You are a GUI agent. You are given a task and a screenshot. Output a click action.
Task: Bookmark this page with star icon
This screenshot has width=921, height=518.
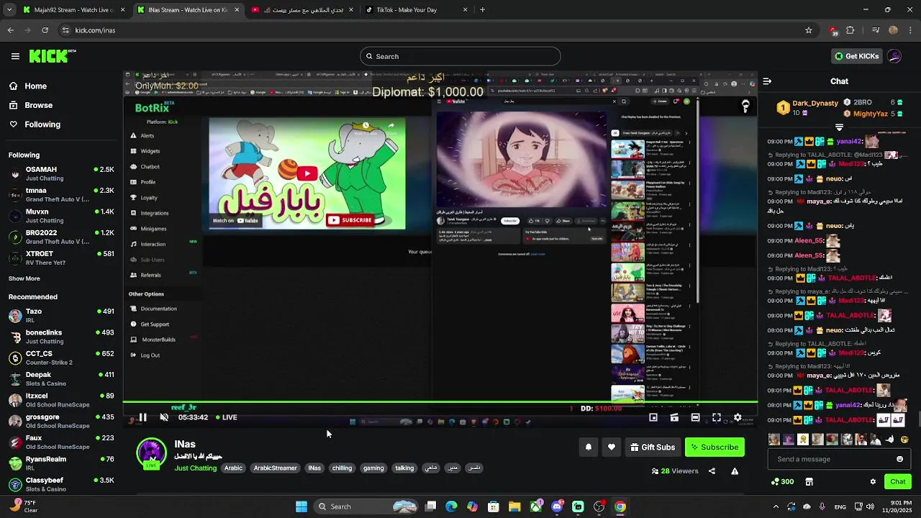coord(809,30)
